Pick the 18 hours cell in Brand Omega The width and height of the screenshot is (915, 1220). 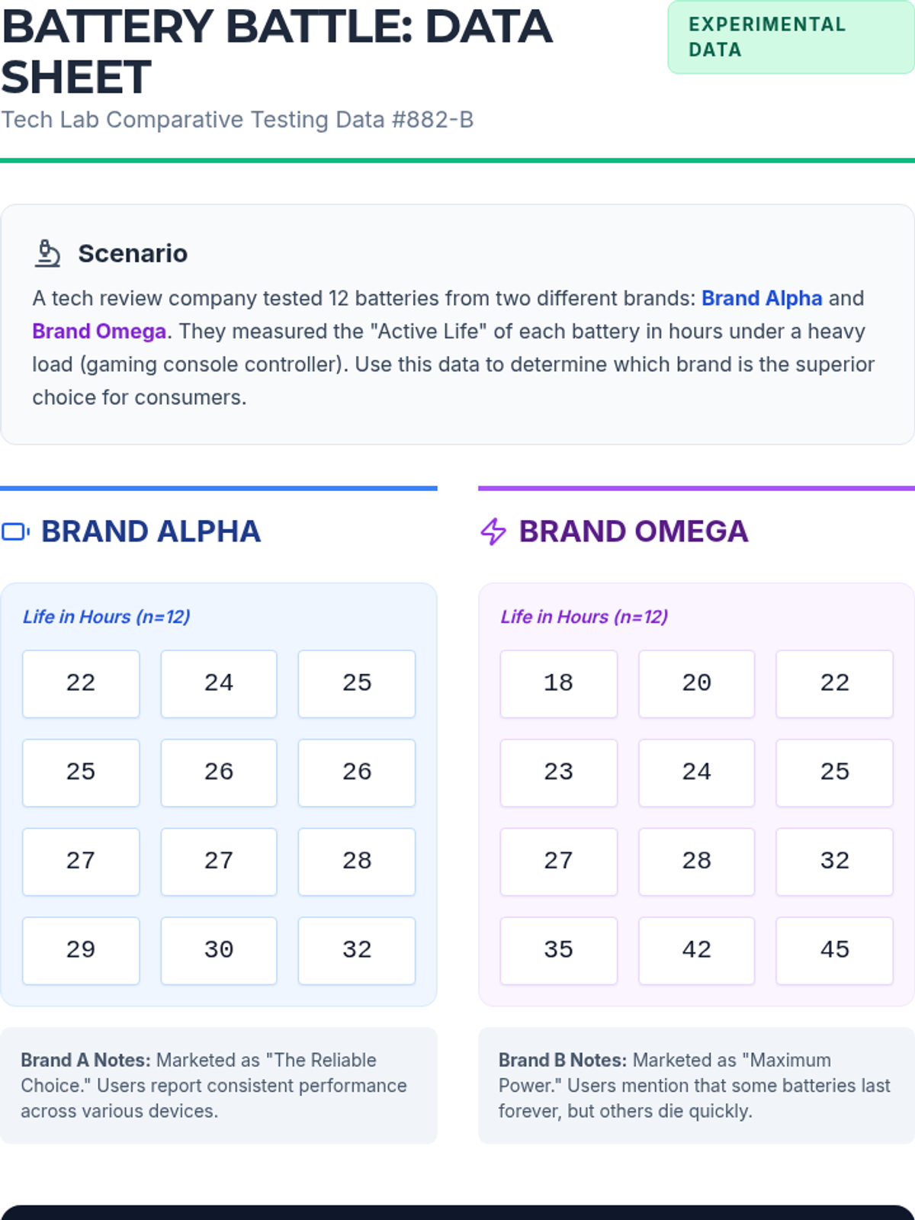pyautogui.click(x=558, y=683)
